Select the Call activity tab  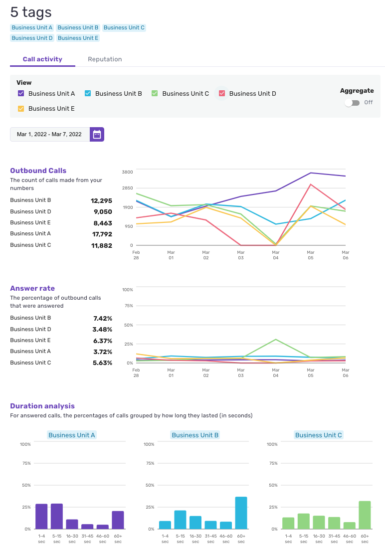[42, 59]
